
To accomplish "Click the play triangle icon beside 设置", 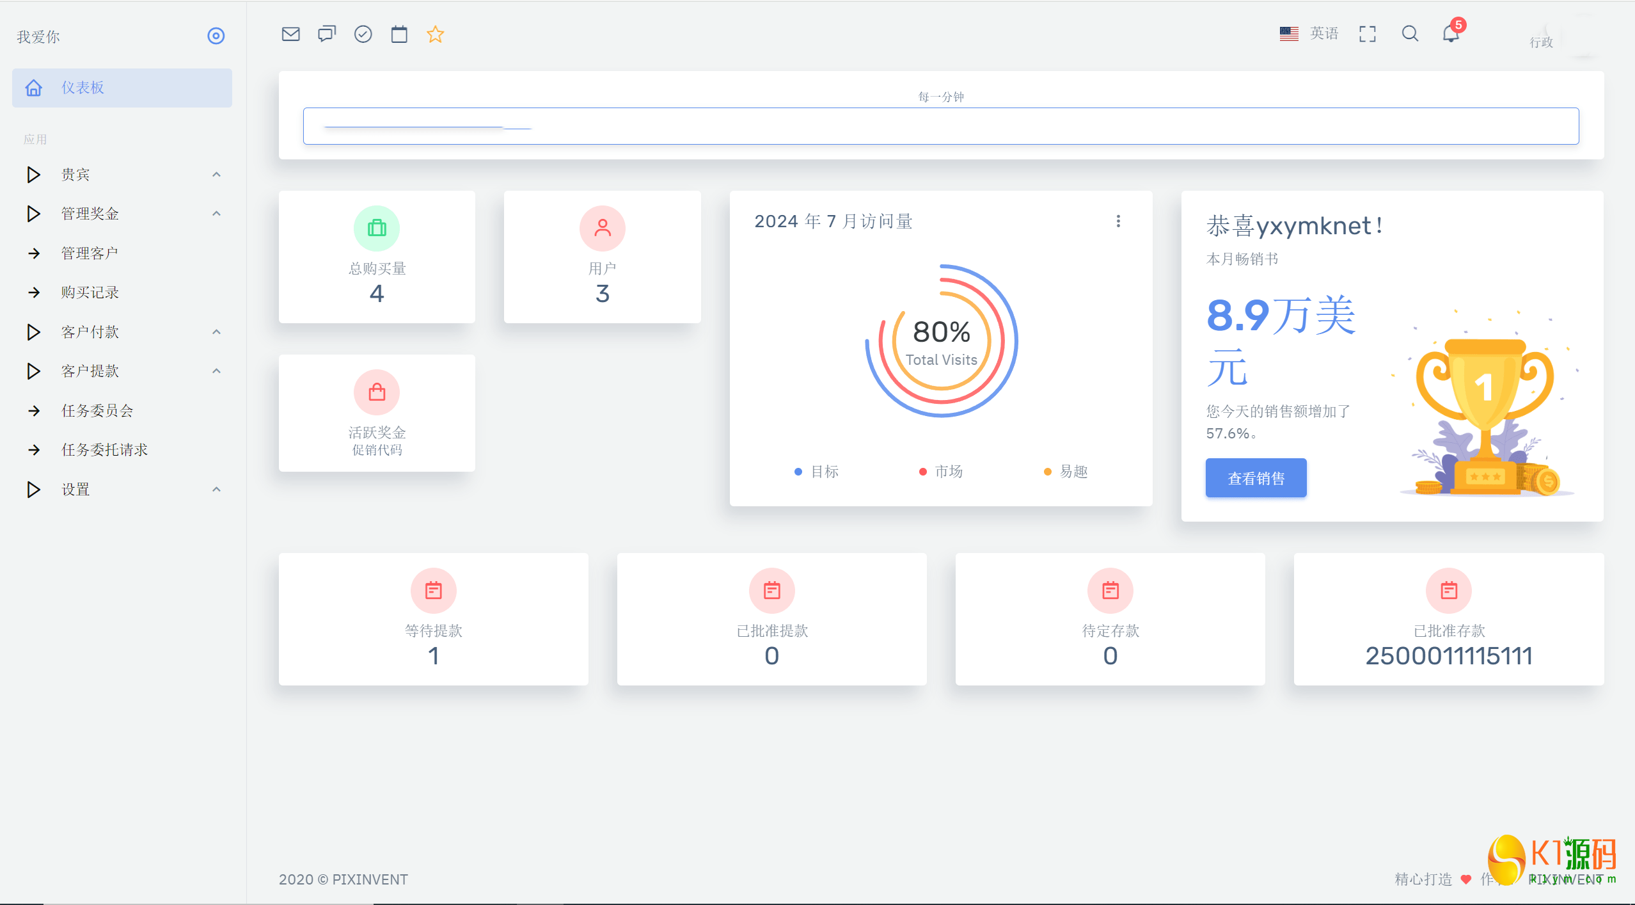I will click(x=34, y=490).
